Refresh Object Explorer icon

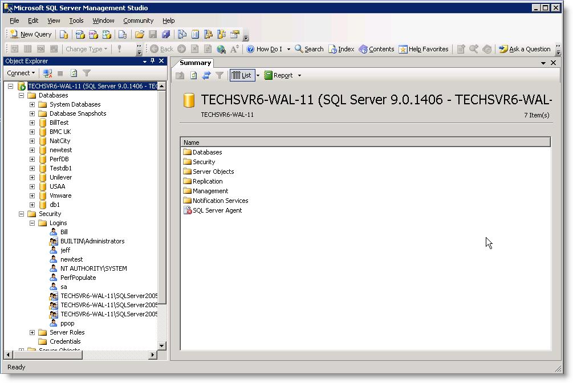tap(74, 73)
